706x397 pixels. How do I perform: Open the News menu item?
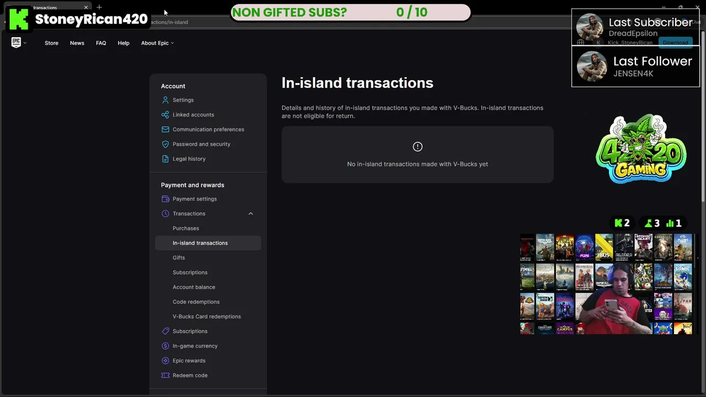(x=77, y=43)
